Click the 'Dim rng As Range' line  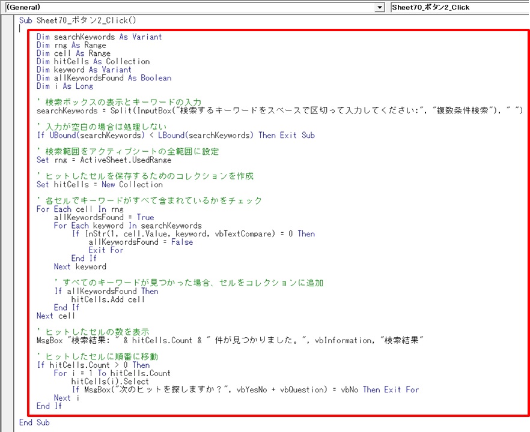click(x=71, y=45)
